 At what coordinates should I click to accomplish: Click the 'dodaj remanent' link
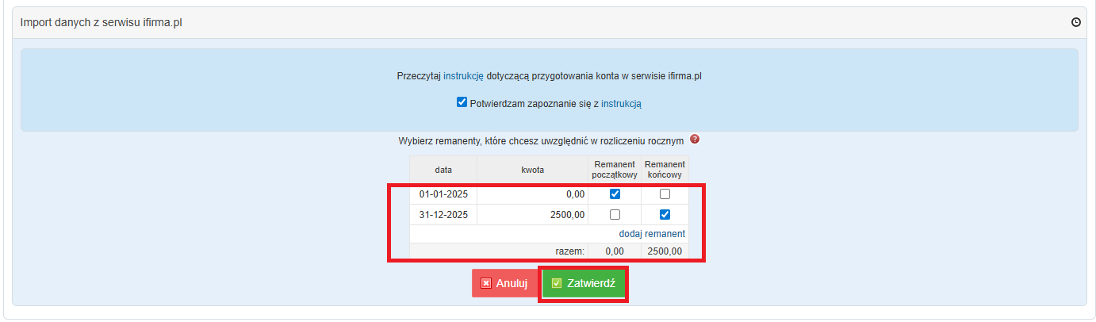pyautogui.click(x=652, y=234)
